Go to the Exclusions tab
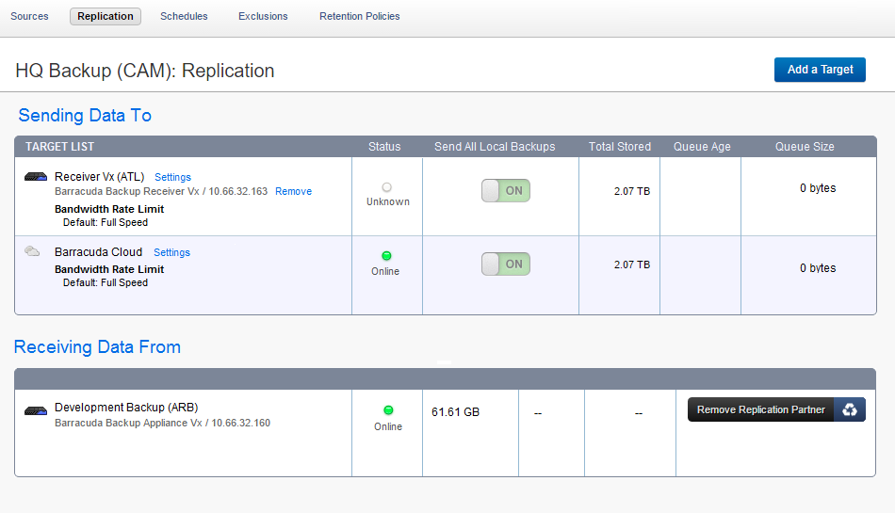 [263, 16]
